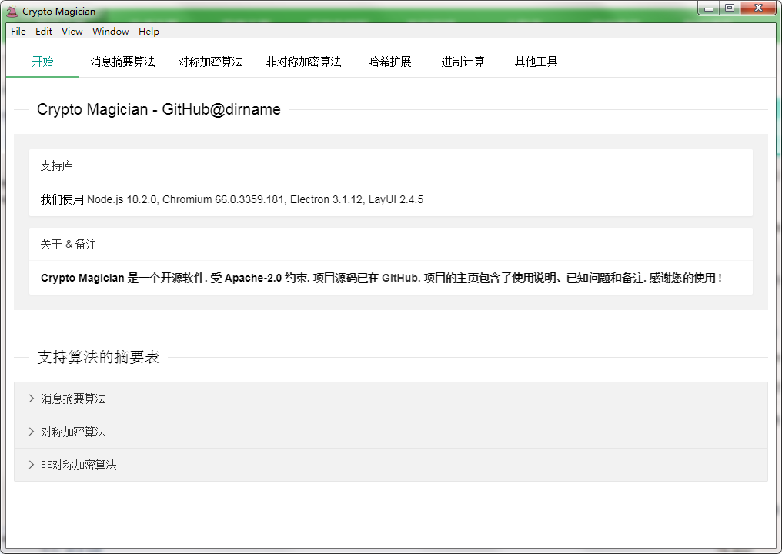Viewport: 782px width, 554px height.
Task: Maximize the Crypto Magician window
Action: click(729, 8)
